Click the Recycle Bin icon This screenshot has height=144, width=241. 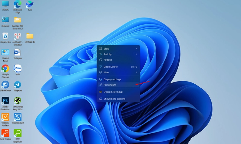coord(5,37)
